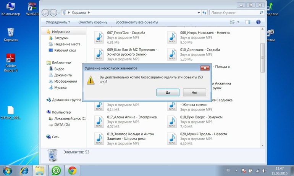Screen dimensions: 294x176
Task: Click the Поиск: Корзина search field
Action: pos(234,13)
